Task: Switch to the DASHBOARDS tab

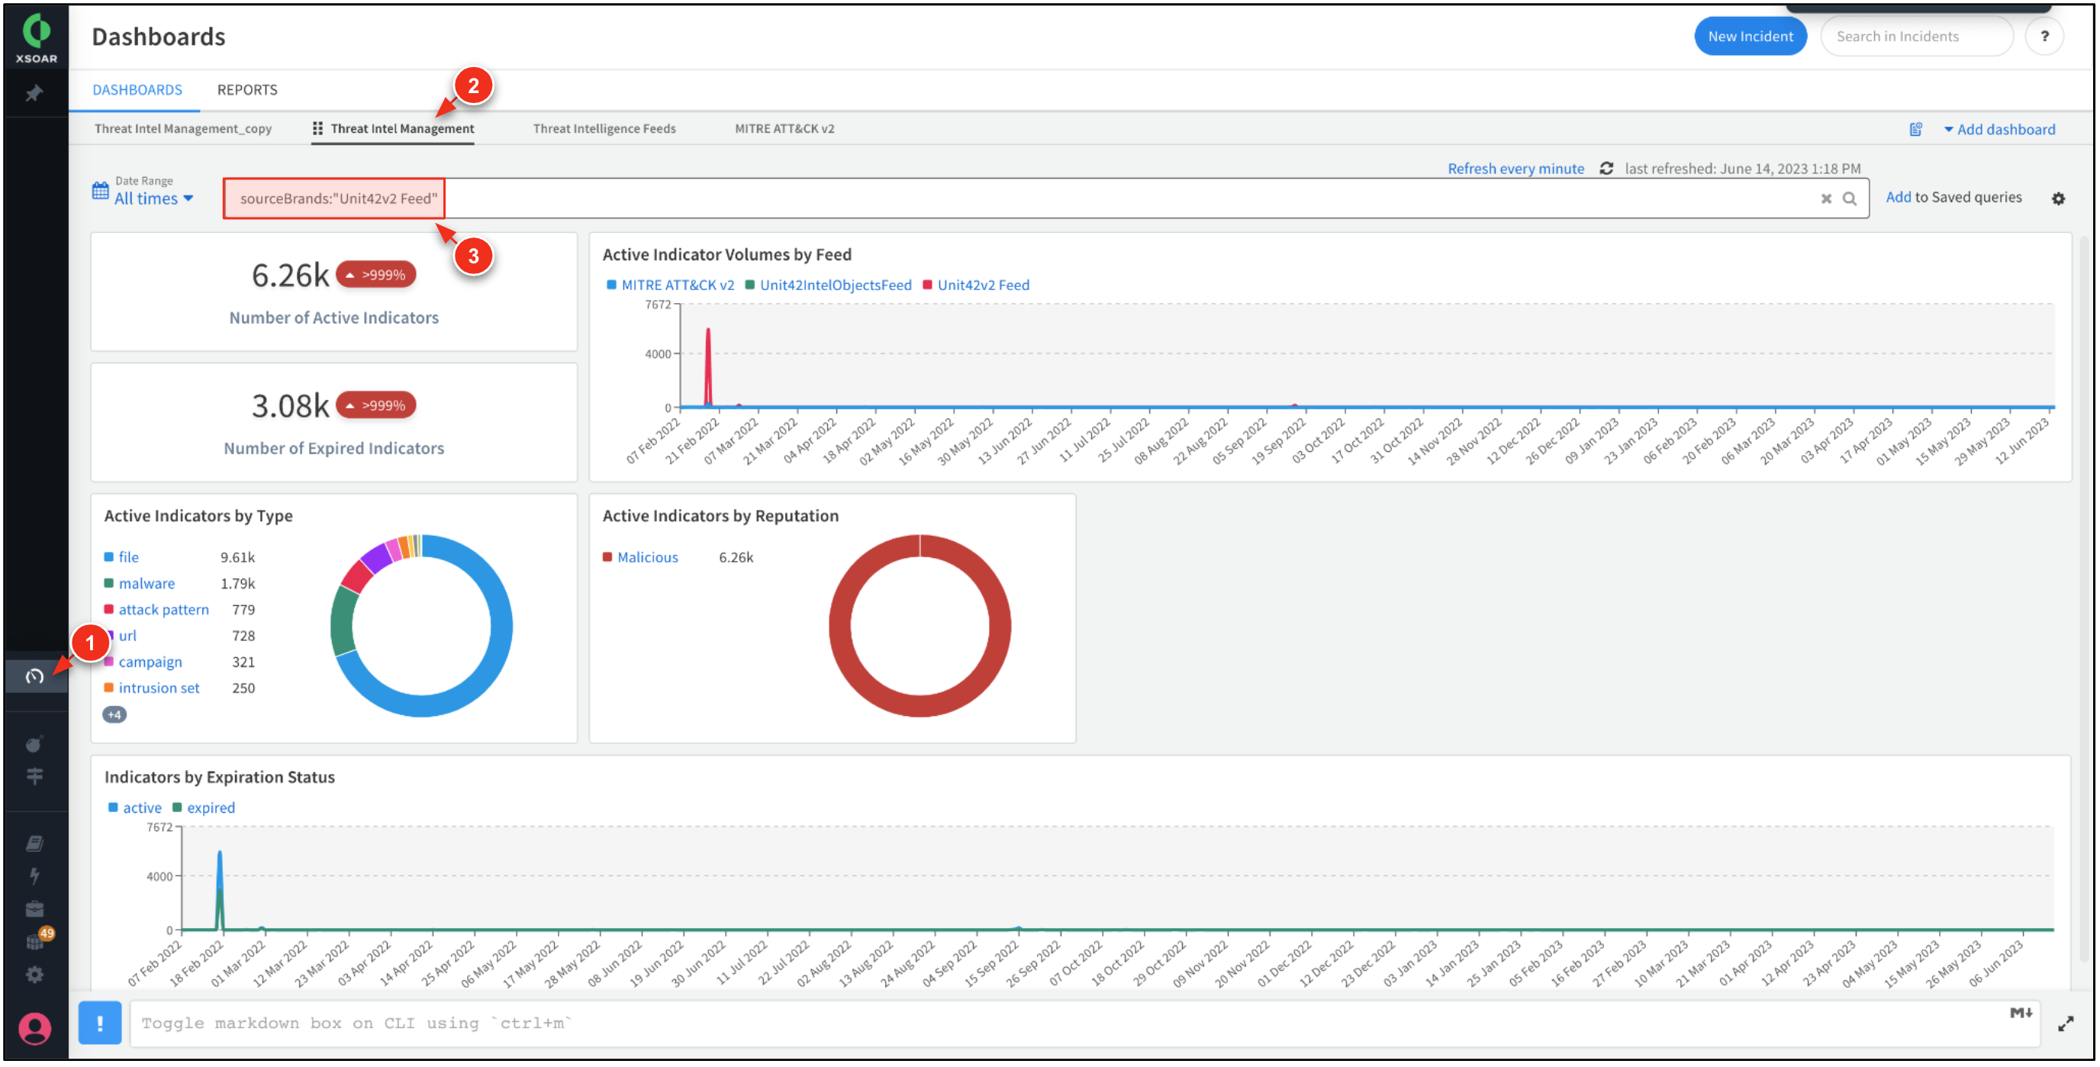Action: (137, 89)
